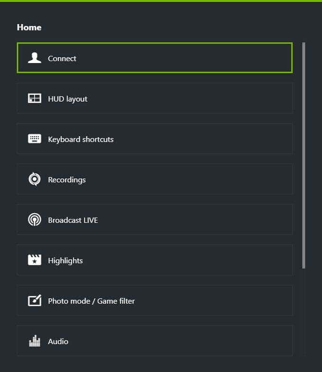Click the HUD layout grid icon
This screenshot has height=372, width=322.
[x=35, y=98]
